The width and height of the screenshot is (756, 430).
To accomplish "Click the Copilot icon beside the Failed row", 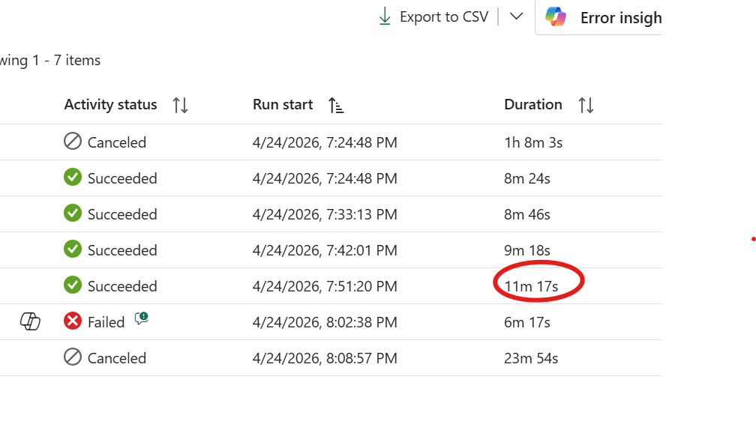I will coord(30,322).
